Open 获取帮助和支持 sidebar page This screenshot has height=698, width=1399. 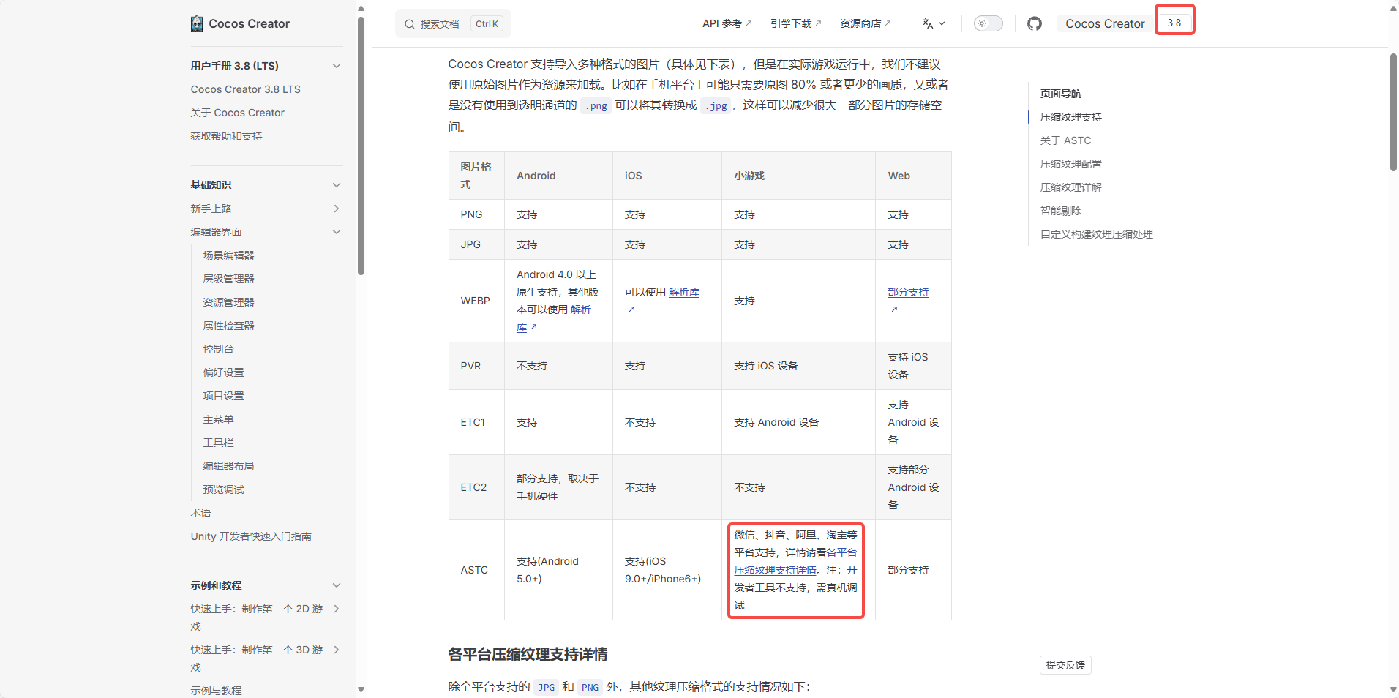[227, 136]
